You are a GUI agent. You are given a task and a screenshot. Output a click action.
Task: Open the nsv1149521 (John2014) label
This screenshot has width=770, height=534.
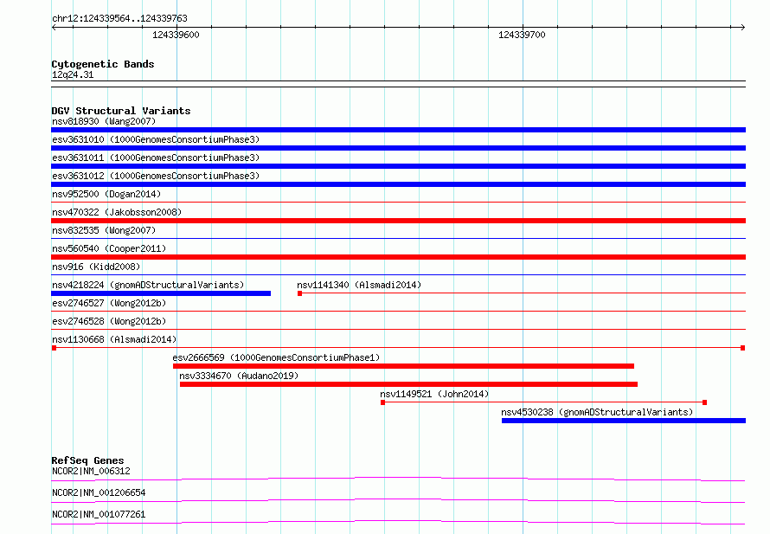tap(434, 394)
